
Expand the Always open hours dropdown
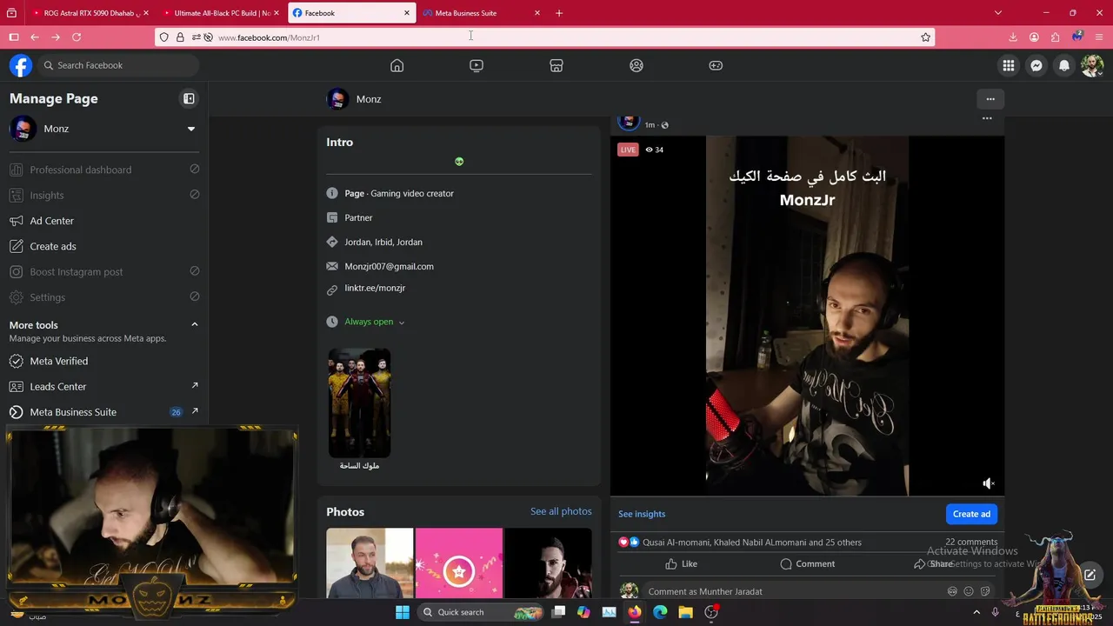click(x=401, y=323)
